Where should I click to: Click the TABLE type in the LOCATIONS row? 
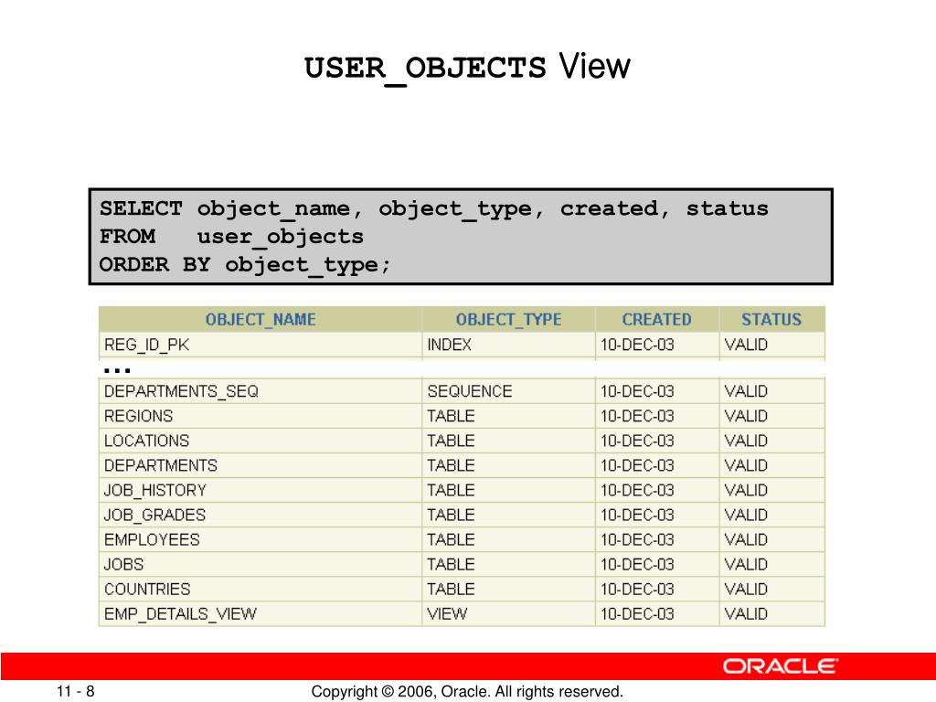(x=508, y=441)
